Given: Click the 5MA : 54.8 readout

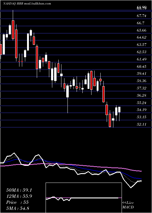Looking at the screenshot, I should coord(18,208).
